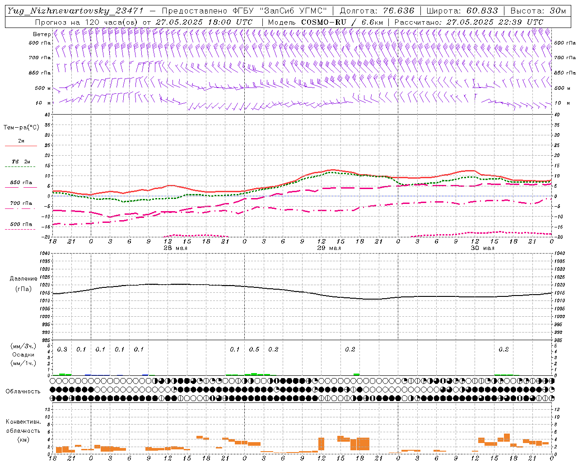
Task: Click the dotted 500 гПа temperature legend line
Action: tap(21, 230)
